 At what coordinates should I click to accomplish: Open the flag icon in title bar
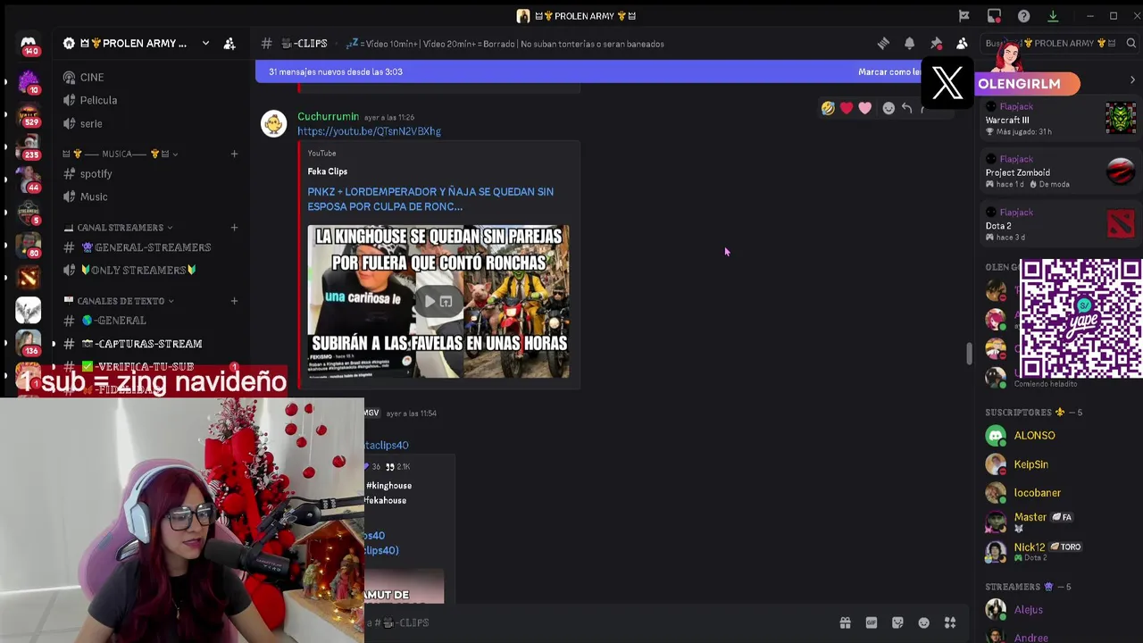pos(964,16)
